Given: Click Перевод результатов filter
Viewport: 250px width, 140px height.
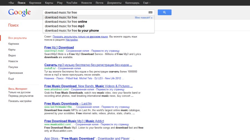Looking at the screenshot, I should coord(21,96).
